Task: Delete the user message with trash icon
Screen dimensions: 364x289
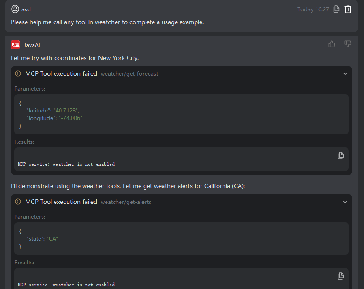Action: click(348, 9)
